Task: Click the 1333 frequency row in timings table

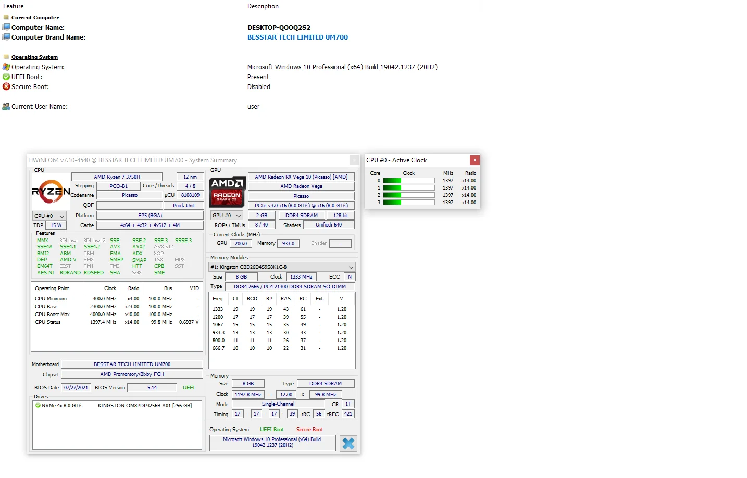Action: [x=282, y=309]
